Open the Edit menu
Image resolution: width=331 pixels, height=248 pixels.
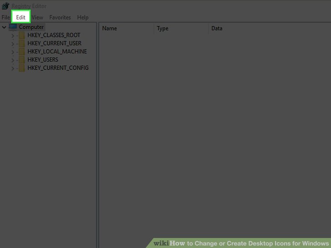pyautogui.click(x=21, y=17)
